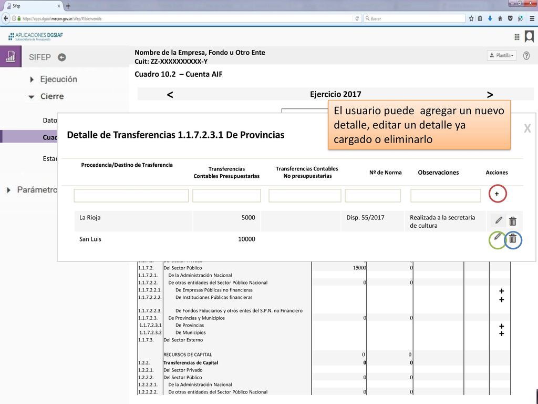The image size is (538, 404).
Task: Click the Aplicaciones DGSIAF logo
Action: pos(35,36)
